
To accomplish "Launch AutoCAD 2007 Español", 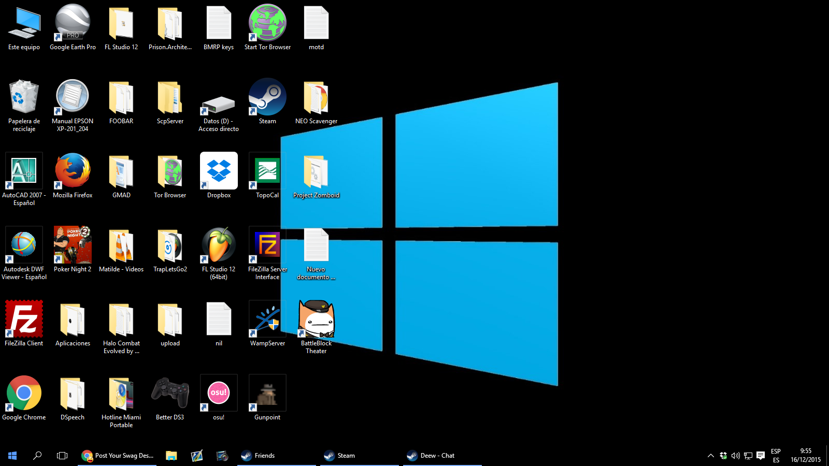I will point(24,180).
